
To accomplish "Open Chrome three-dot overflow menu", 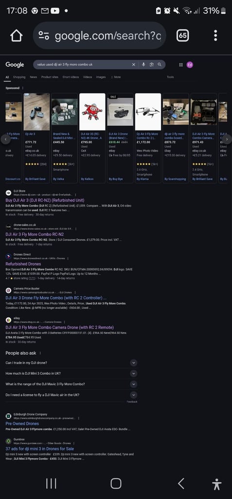I will click(215, 36).
